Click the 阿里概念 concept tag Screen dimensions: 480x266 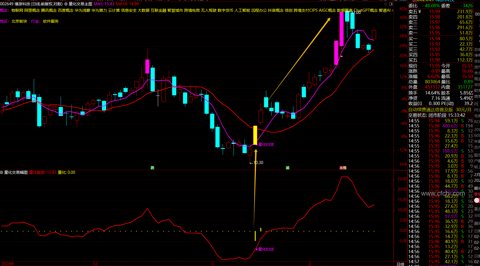coord(32,10)
